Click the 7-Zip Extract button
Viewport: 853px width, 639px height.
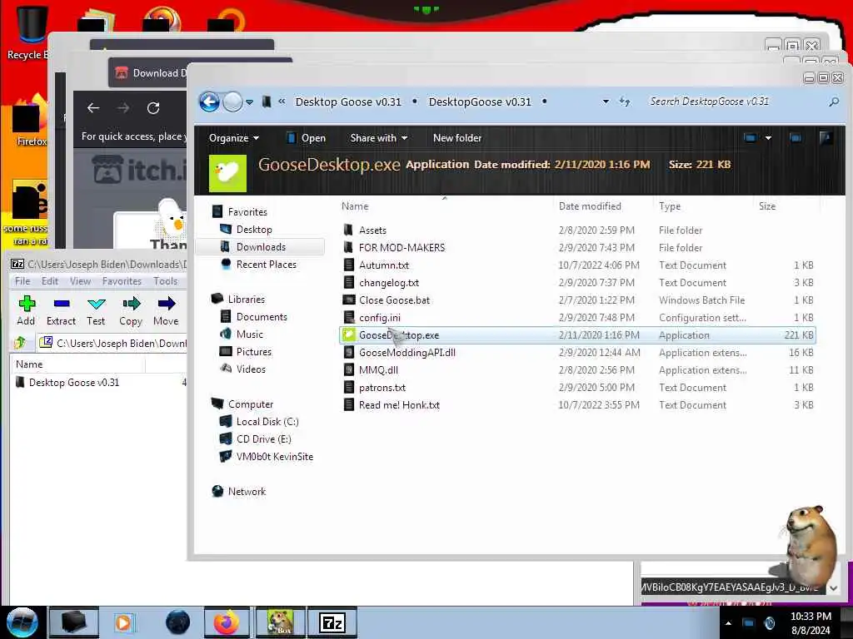tap(61, 311)
